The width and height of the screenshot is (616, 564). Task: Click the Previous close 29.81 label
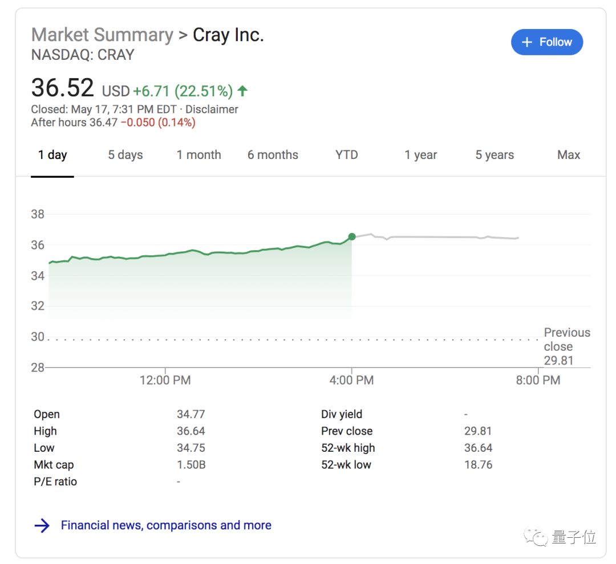(x=566, y=346)
